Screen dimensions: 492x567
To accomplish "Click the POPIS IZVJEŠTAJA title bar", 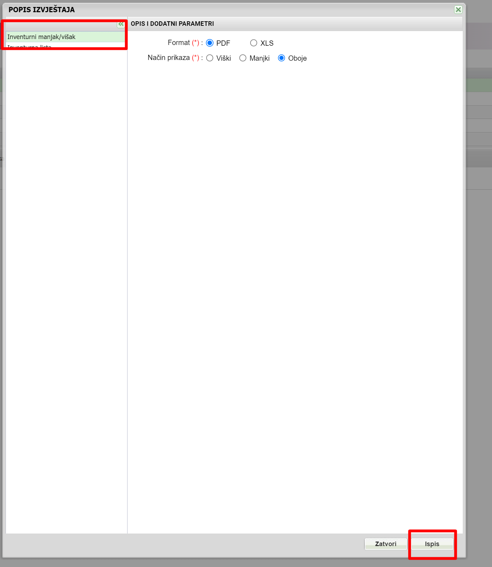I will coord(230,10).
